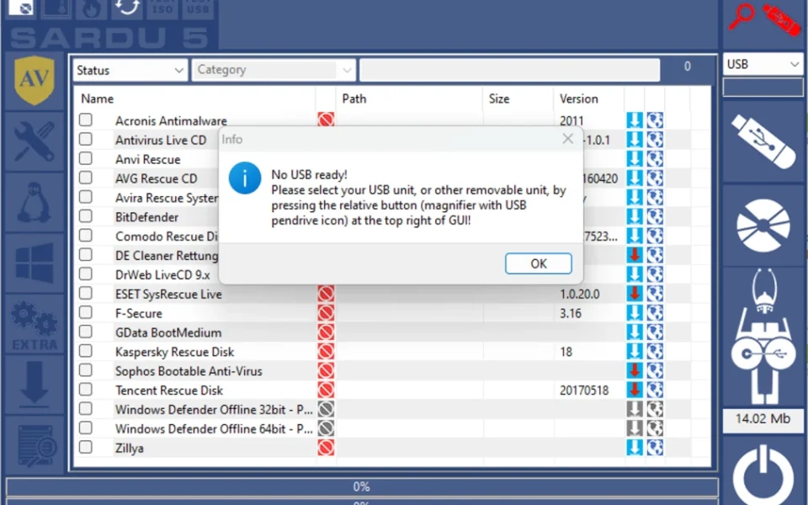Click the SARDU mascot USB icon
The width and height of the screenshot is (808, 505).
point(763,337)
